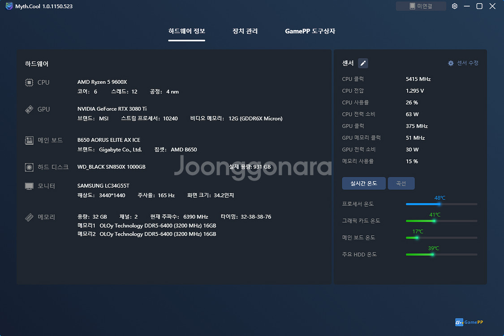Click the 미연결 connection status button
The width and height of the screenshot is (504, 336).
click(x=421, y=6)
